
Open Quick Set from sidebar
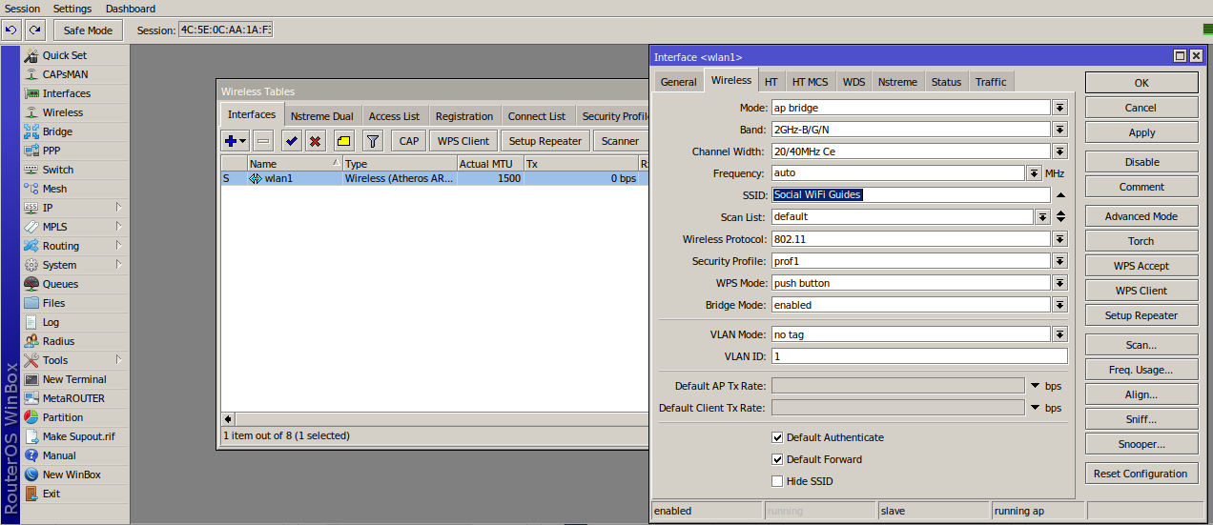[64, 55]
